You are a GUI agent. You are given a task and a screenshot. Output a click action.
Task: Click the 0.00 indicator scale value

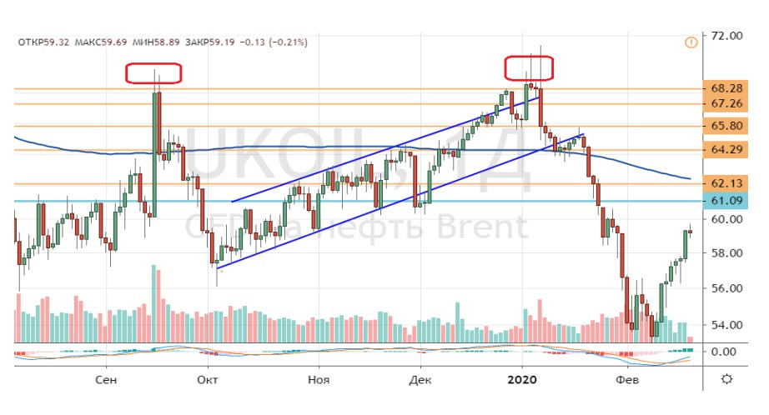coord(721,352)
